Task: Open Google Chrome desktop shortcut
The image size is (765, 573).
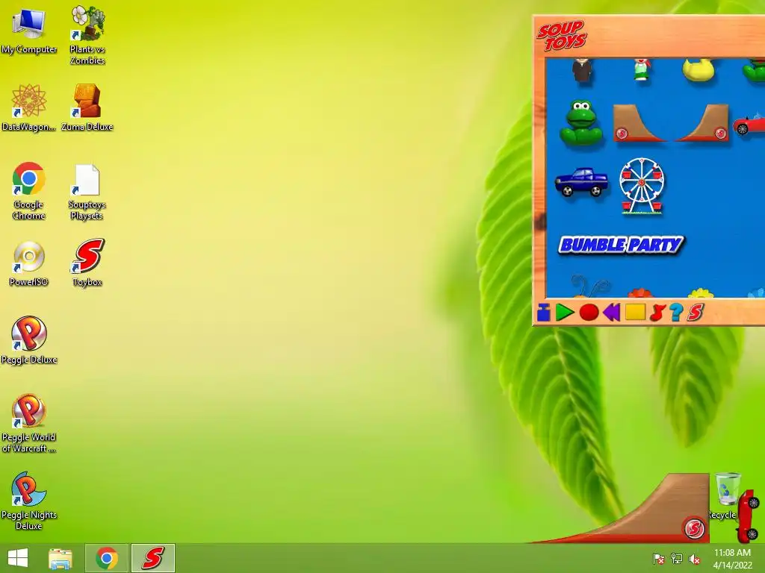Action: [x=29, y=190]
